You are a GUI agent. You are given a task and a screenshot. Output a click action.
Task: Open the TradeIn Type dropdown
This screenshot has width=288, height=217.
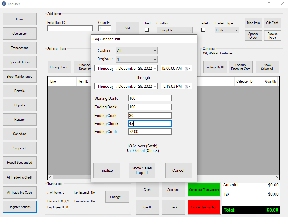click(236, 30)
